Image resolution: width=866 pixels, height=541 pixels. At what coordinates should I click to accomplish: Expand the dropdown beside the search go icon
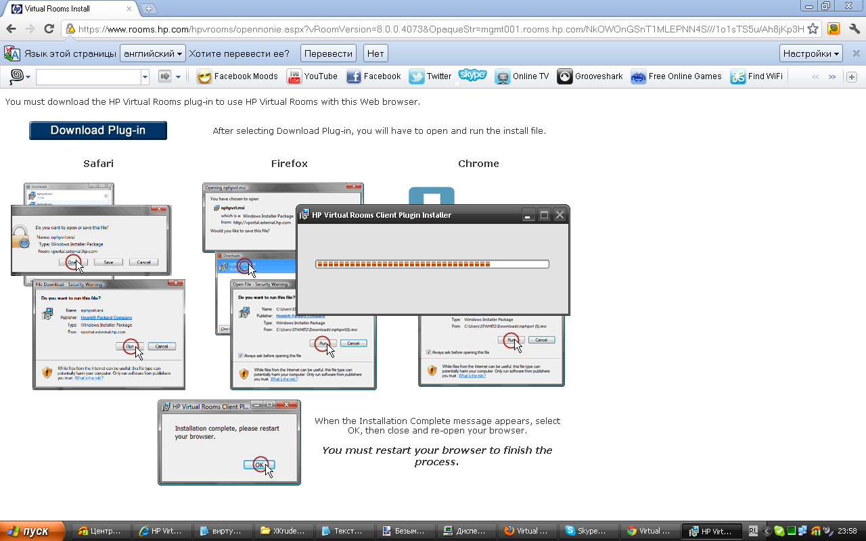pyautogui.click(x=179, y=77)
